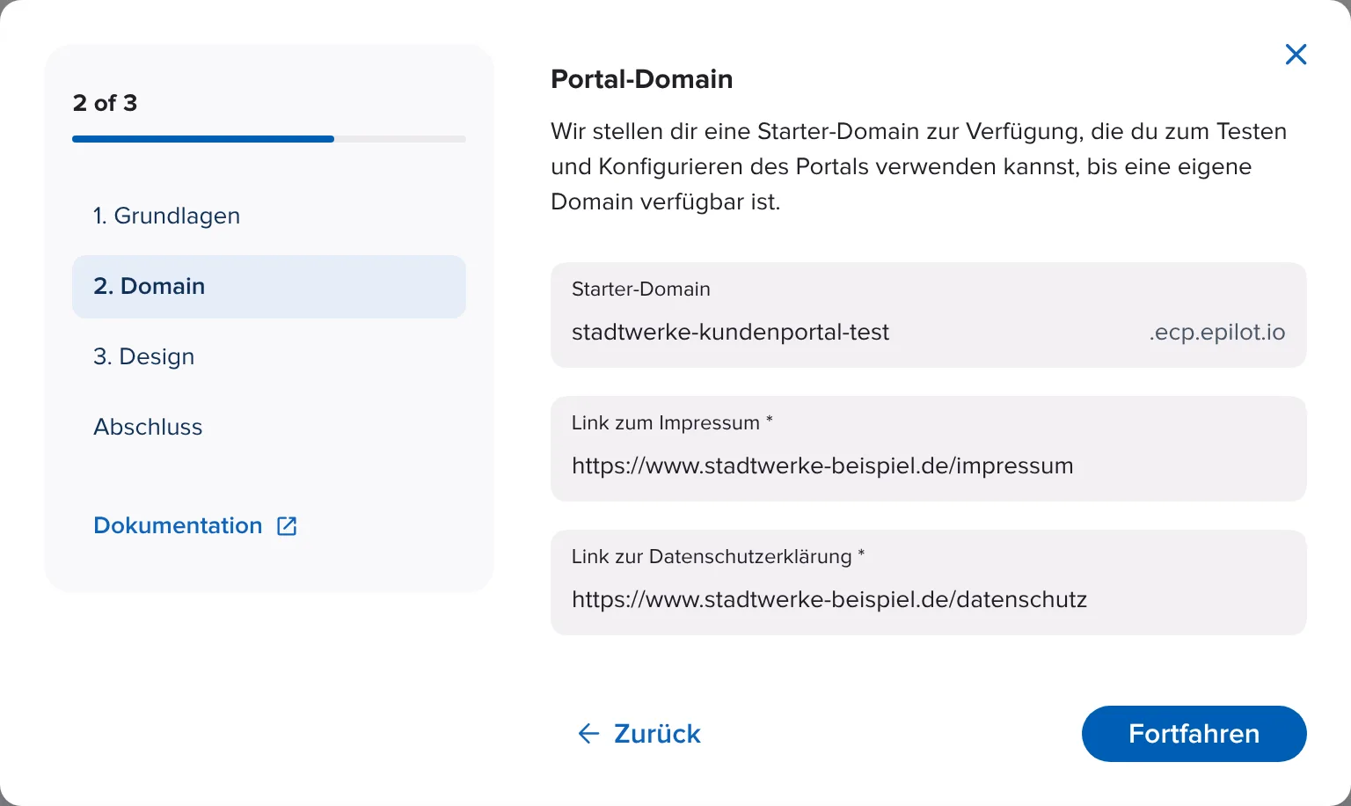Image resolution: width=1351 pixels, height=806 pixels.
Task: Click the Portal-Domain heading
Action: coord(642,79)
